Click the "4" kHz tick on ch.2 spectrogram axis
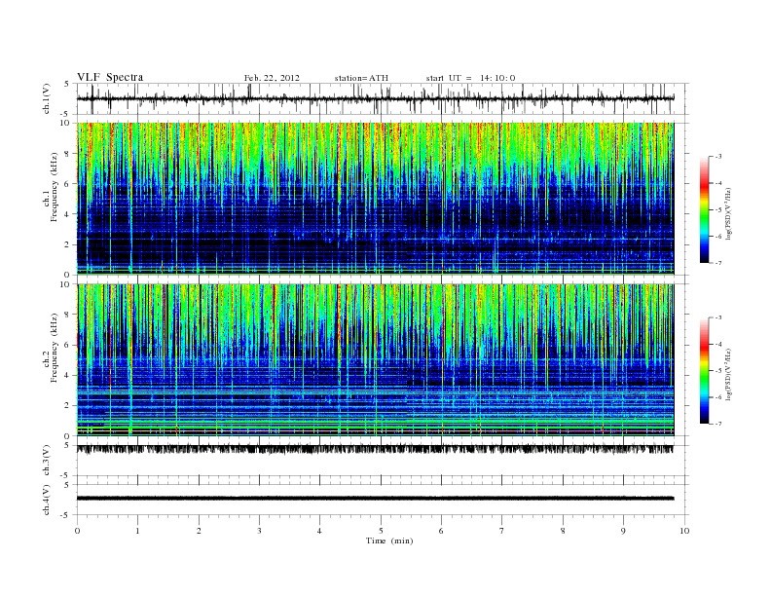The image size is (771, 596). (x=69, y=375)
